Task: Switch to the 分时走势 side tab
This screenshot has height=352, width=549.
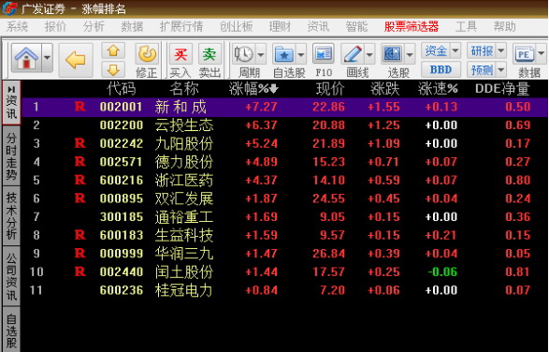Action: [x=11, y=155]
